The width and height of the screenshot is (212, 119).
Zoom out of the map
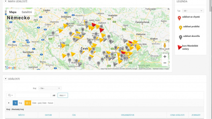(165, 63)
